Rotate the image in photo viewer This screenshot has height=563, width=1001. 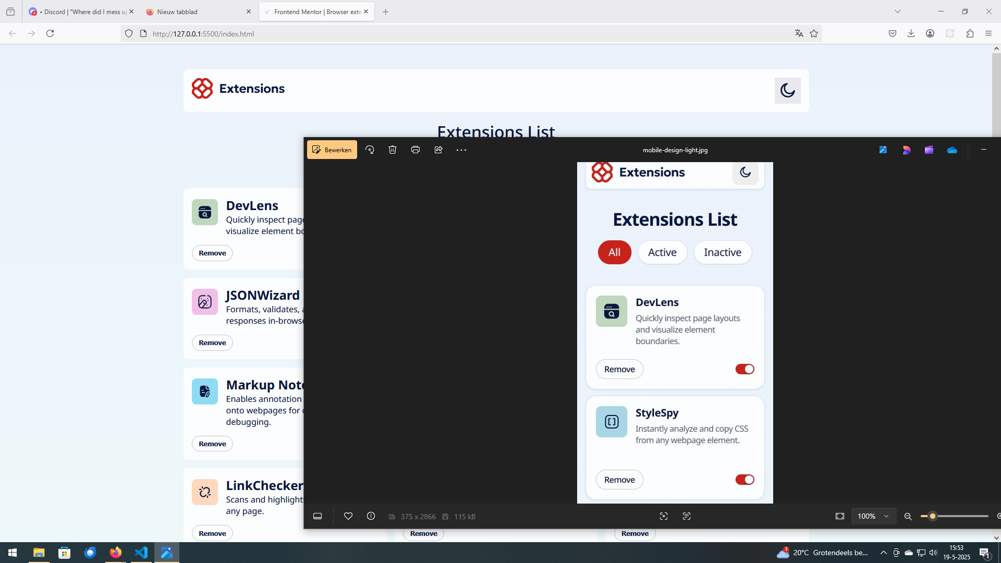370,150
